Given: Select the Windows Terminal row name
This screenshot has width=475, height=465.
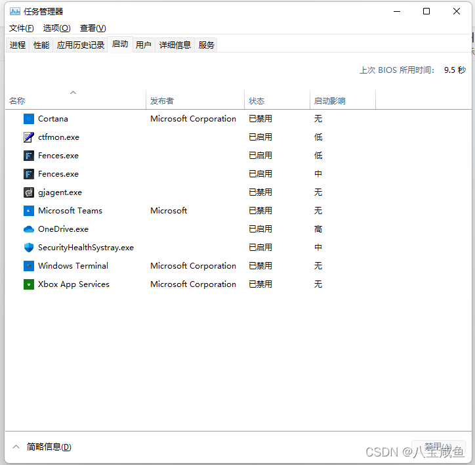Looking at the screenshot, I should (73, 266).
